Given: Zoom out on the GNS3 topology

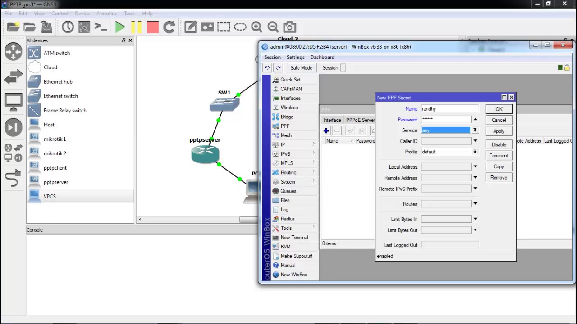Looking at the screenshot, I should pos(273,27).
